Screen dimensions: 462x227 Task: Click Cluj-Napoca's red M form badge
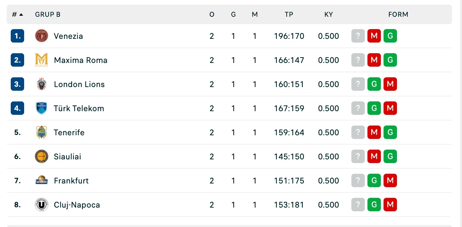click(x=390, y=205)
